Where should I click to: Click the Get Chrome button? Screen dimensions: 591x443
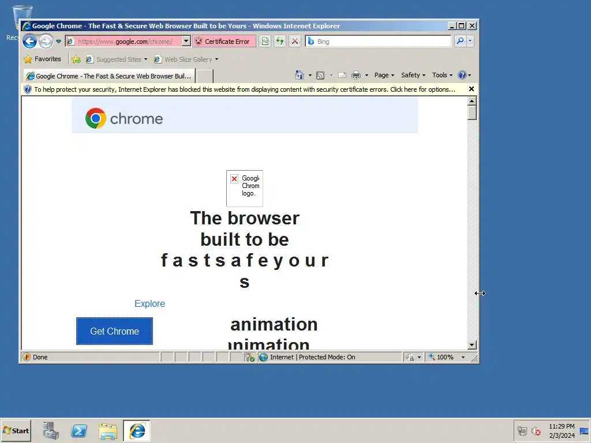click(x=115, y=331)
